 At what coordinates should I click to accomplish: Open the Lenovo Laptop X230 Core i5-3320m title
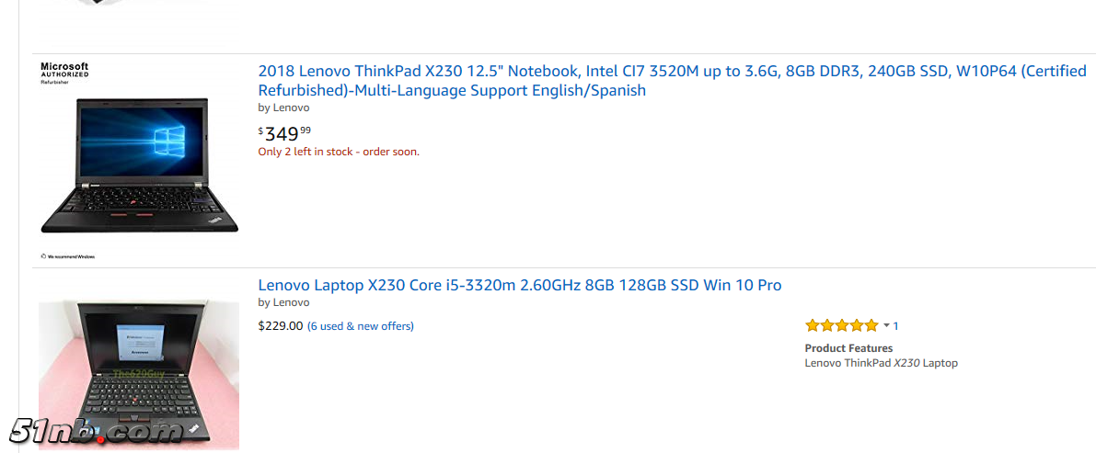tap(520, 286)
